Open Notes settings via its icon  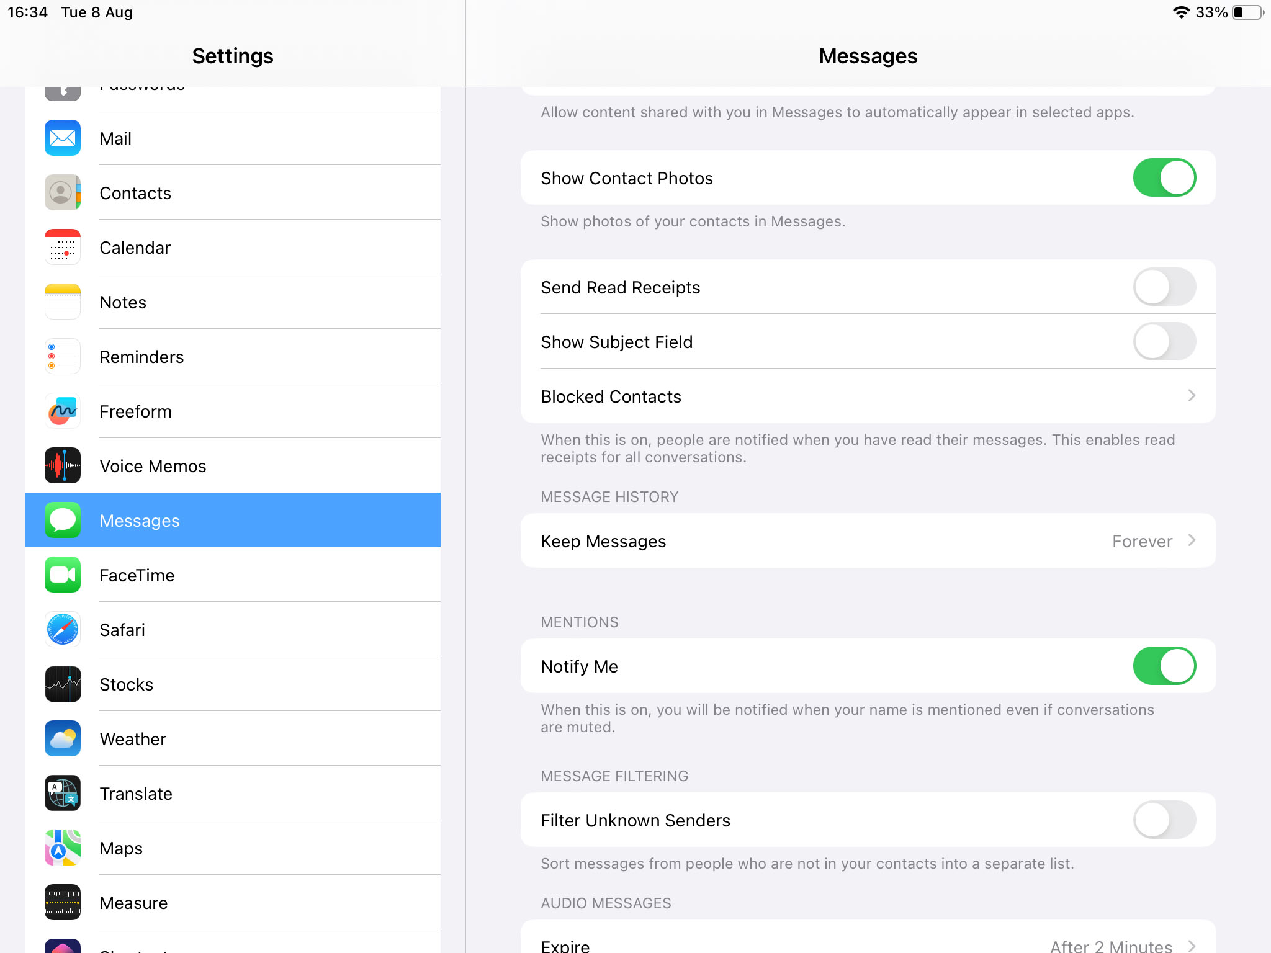click(x=62, y=302)
